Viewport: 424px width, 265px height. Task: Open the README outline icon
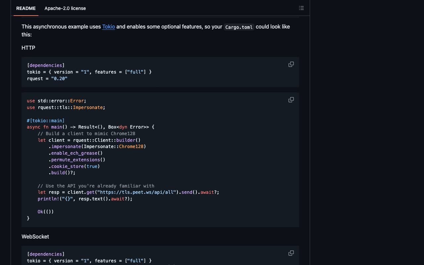301,8
